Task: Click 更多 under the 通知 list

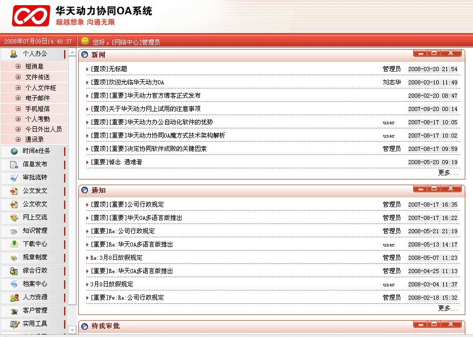Action: [448, 308]
